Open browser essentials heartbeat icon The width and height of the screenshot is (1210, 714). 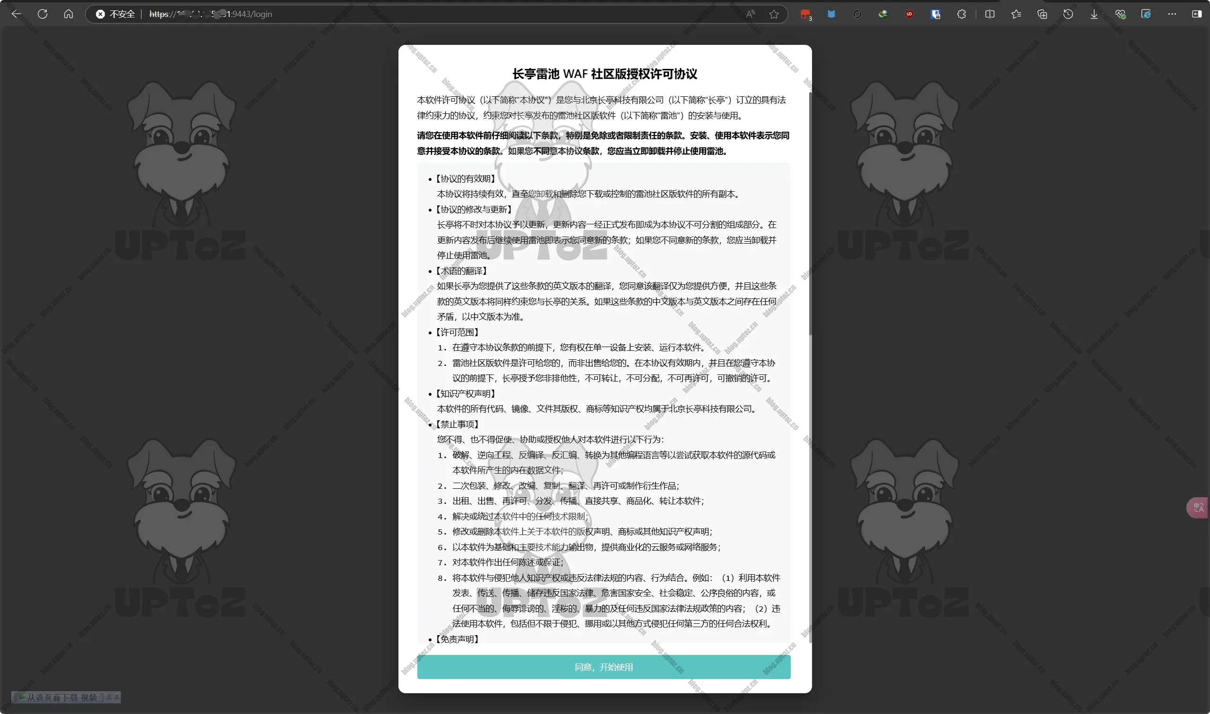click(1120, 14)
